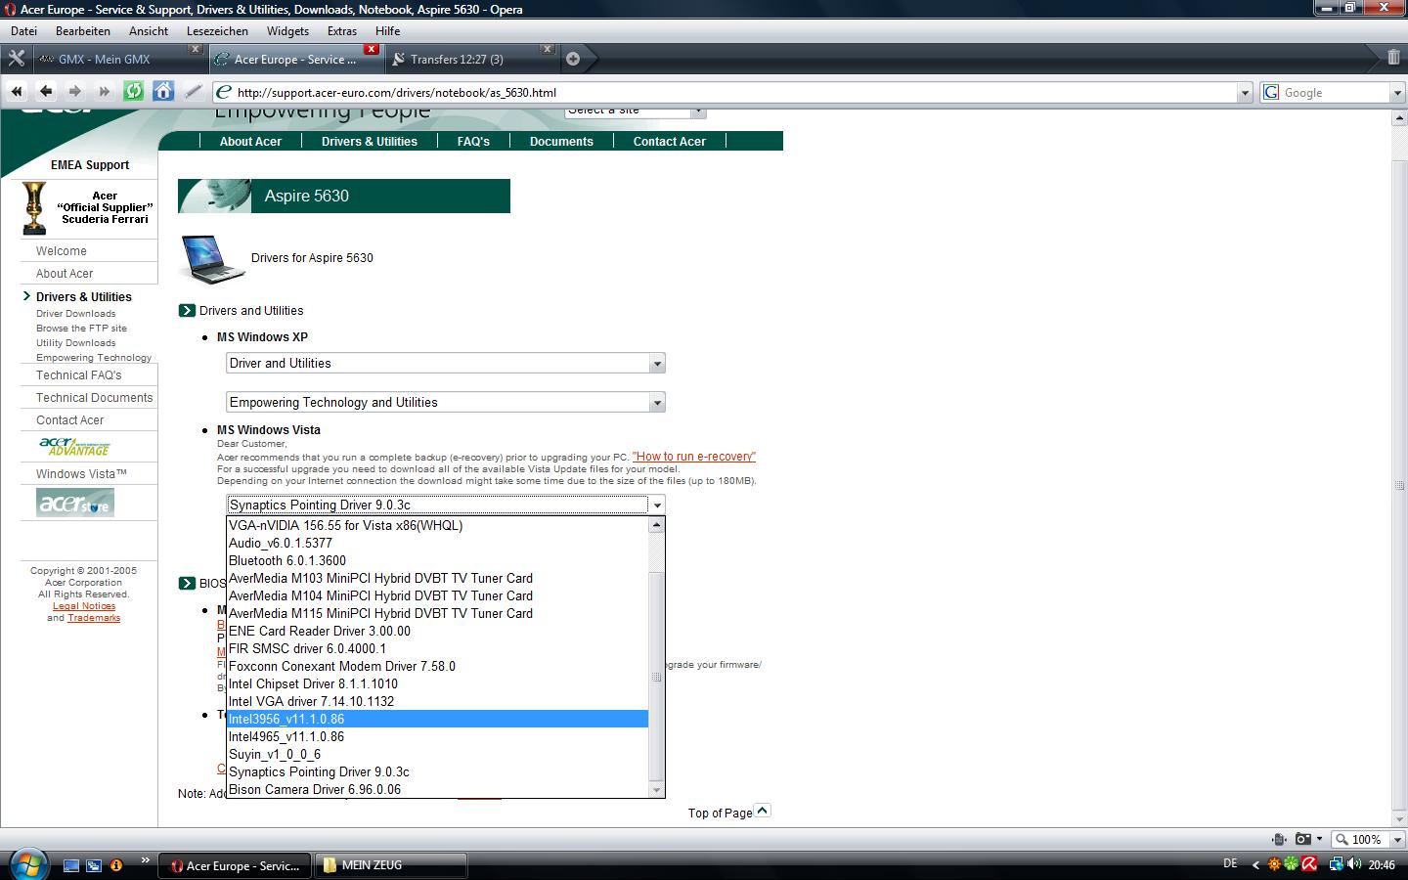Click the Fast Forward navigation button
The width and height of the screenshot is (1408, 880).
coord(105,92)
